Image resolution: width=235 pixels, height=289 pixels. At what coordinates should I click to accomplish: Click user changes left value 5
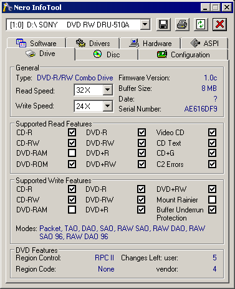click(214, 258)
